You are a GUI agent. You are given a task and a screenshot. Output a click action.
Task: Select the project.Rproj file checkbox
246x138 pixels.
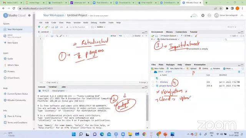[153, 86]
